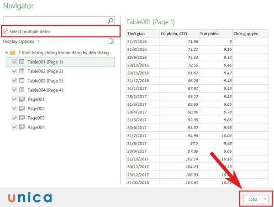Click the Navigator search input field
274x207 pixels.
click(x=55, y=21)
